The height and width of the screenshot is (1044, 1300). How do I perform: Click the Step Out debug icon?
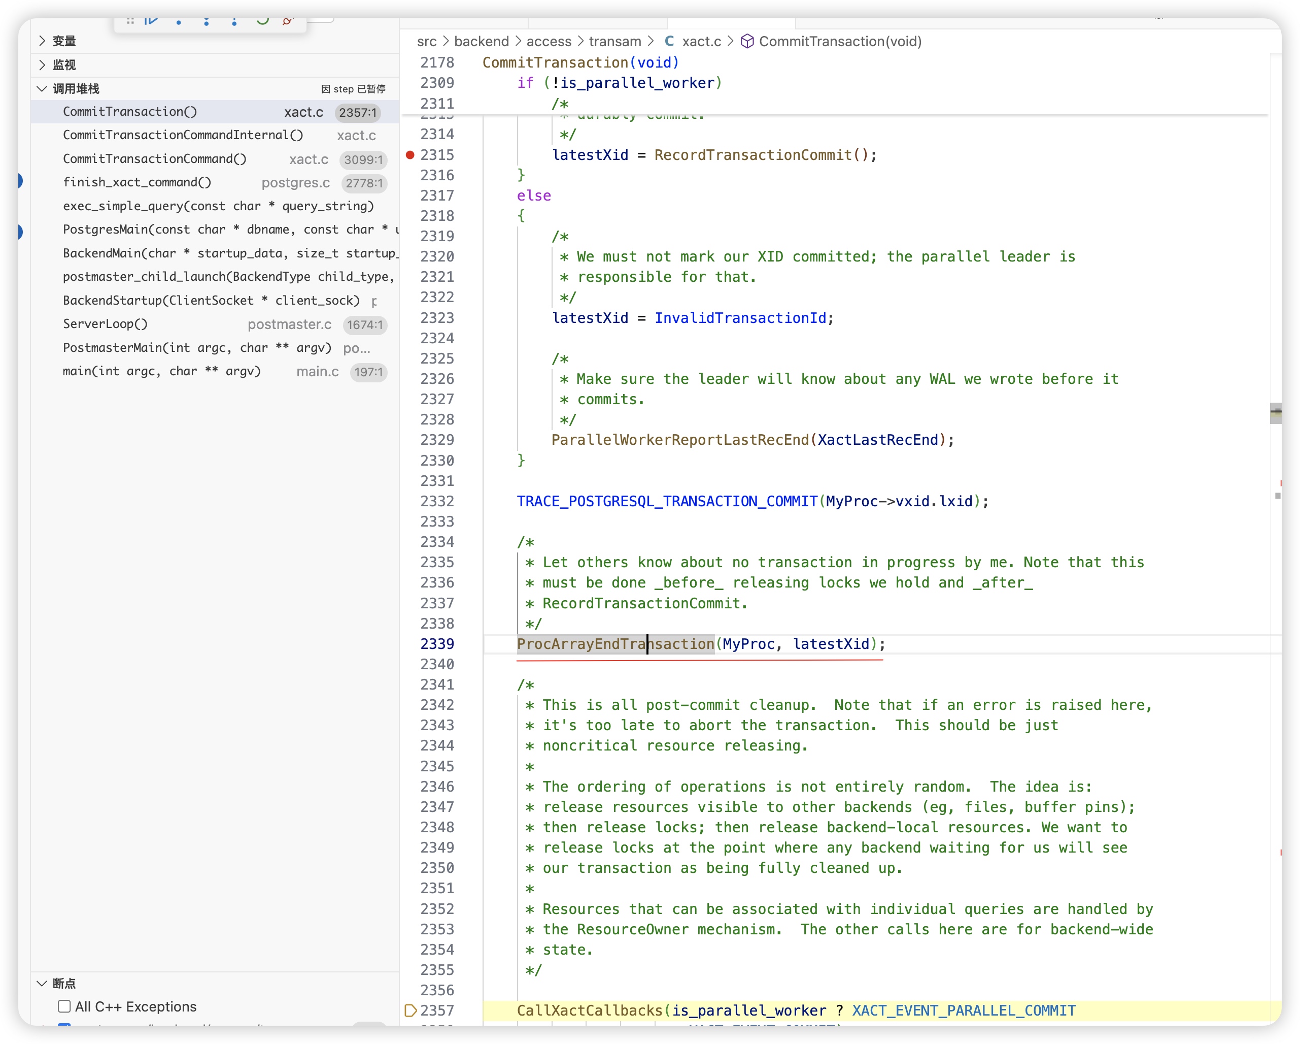pyautogui.click(x=234, y=21)
